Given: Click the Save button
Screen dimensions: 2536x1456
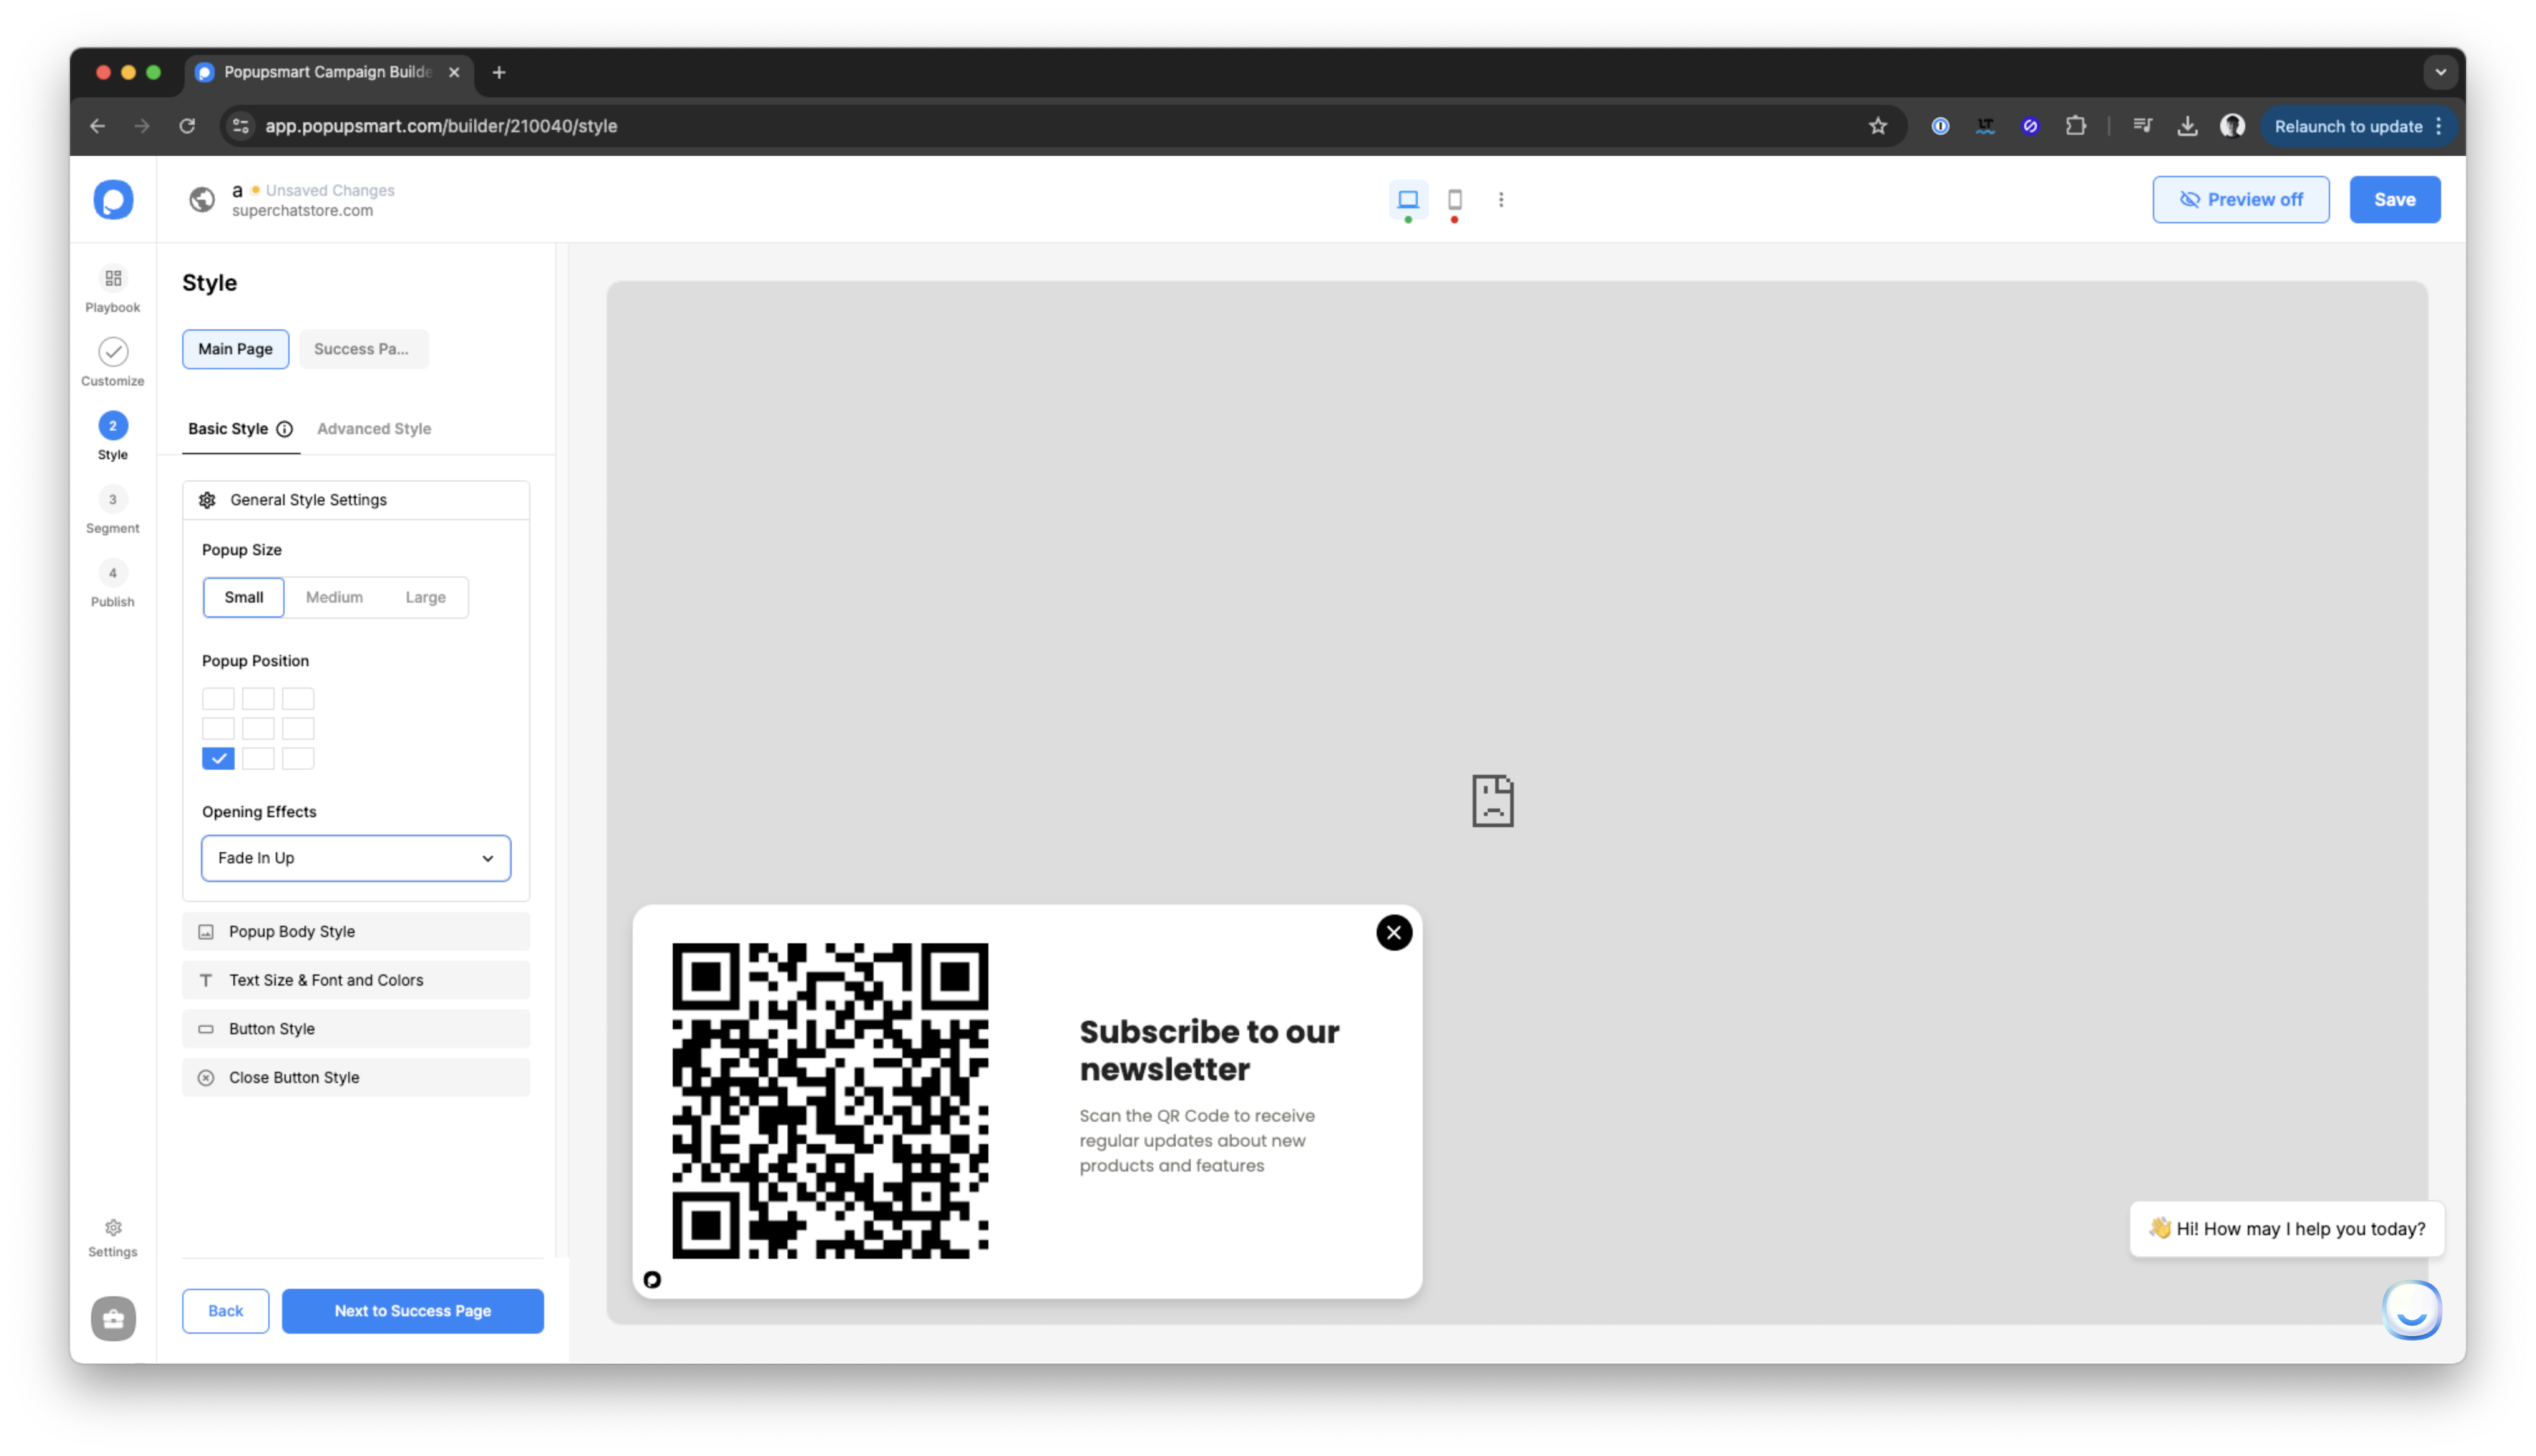Looking at the screenshot, I should pyautogui.click(x=2394, y=200).
